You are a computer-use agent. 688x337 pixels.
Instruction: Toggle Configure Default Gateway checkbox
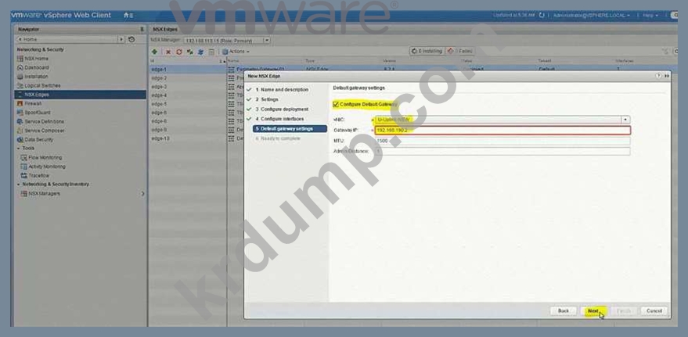click(336, 104)
